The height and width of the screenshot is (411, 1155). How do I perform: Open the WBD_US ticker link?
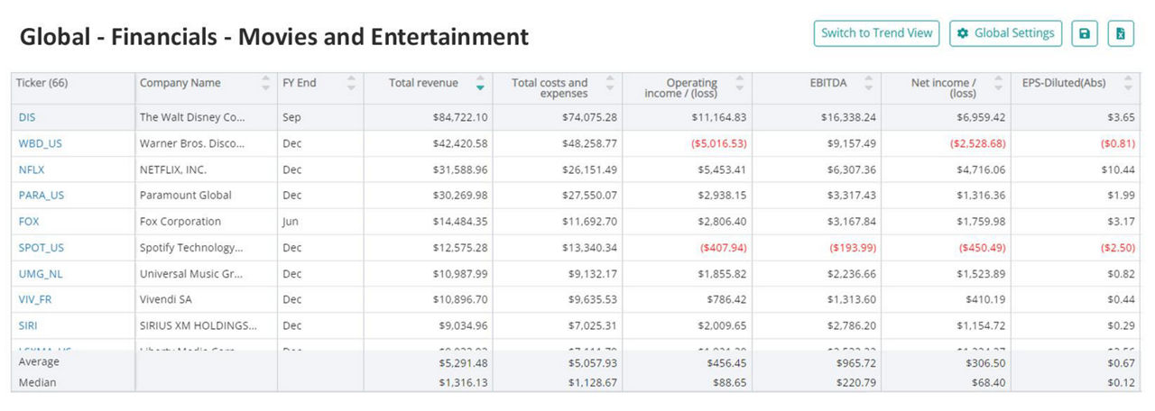pyautogui.click(x=41, y=143)
